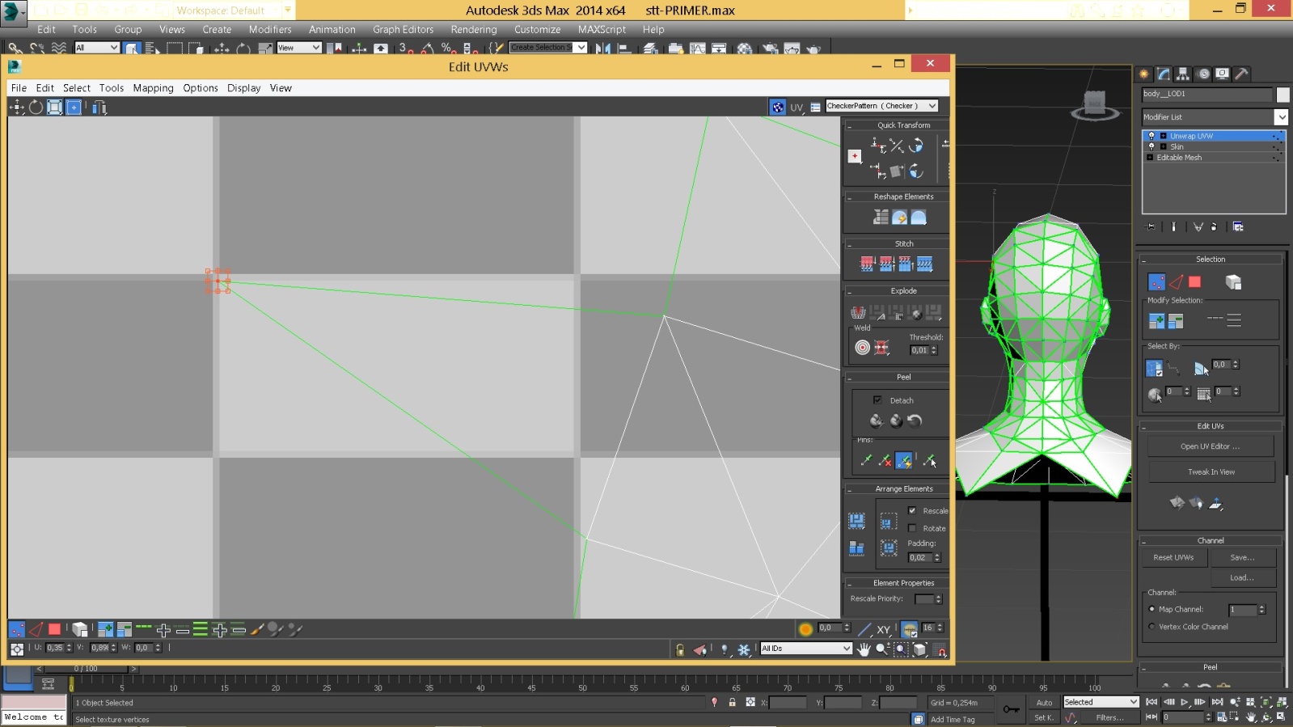Click the time slider showing 0 / 100

point(86,669)
